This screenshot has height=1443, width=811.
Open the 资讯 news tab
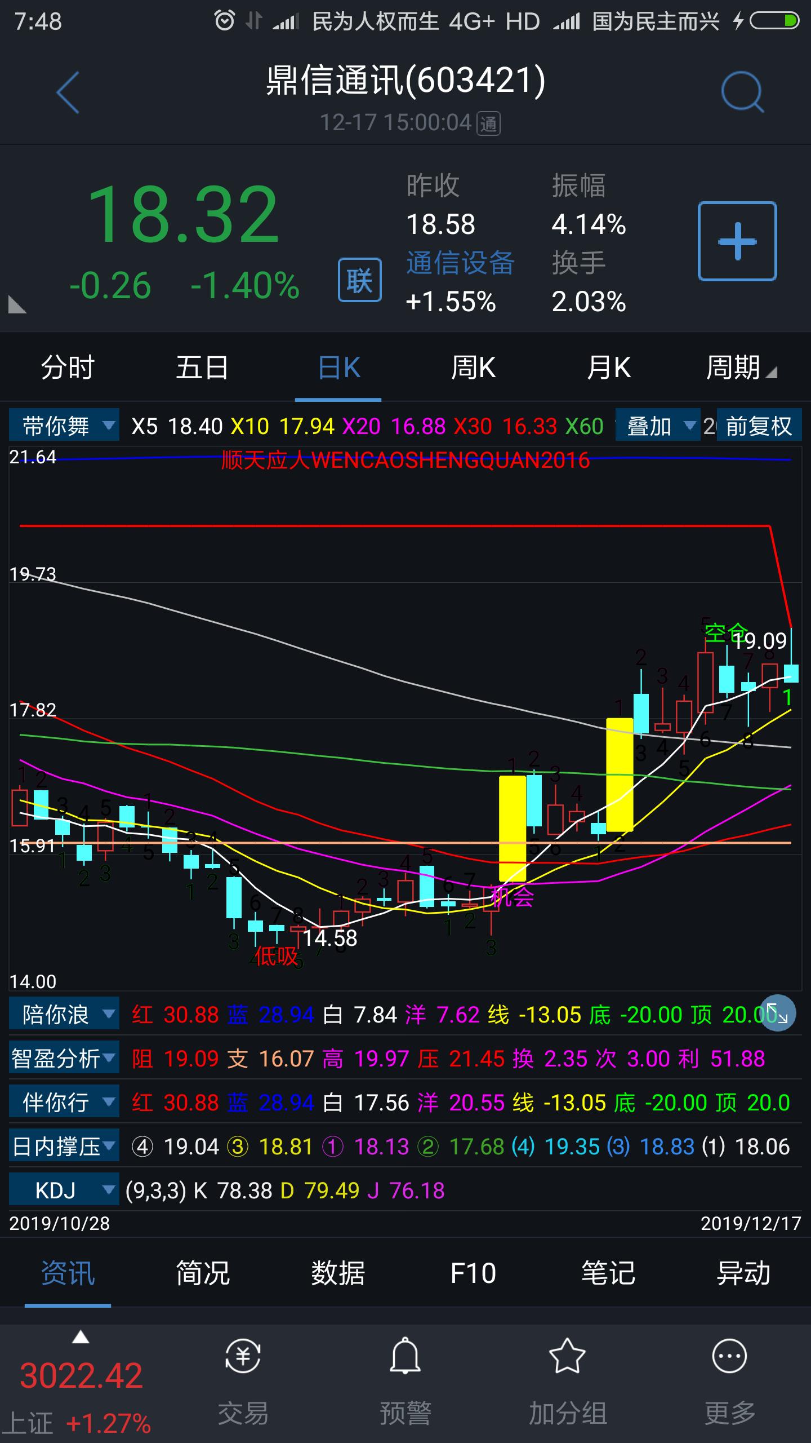point(68,1273)
